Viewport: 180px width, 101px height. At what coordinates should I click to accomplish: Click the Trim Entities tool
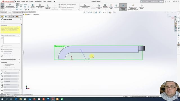[33, 6]
